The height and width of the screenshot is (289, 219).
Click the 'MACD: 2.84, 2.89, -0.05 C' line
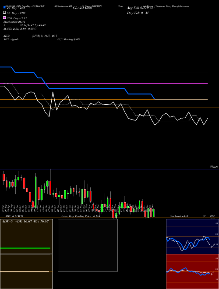coord(20,29)
